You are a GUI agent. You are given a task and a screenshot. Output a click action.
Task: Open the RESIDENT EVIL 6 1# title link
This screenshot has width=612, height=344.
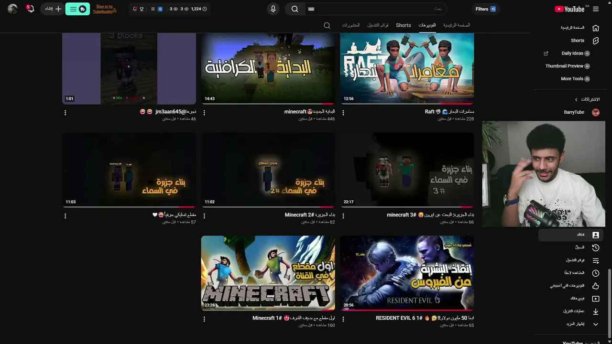pos(425,318)
